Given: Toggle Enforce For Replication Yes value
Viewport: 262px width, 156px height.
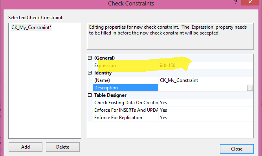Looking at the screenshot, I should click(x=206, y=118).
